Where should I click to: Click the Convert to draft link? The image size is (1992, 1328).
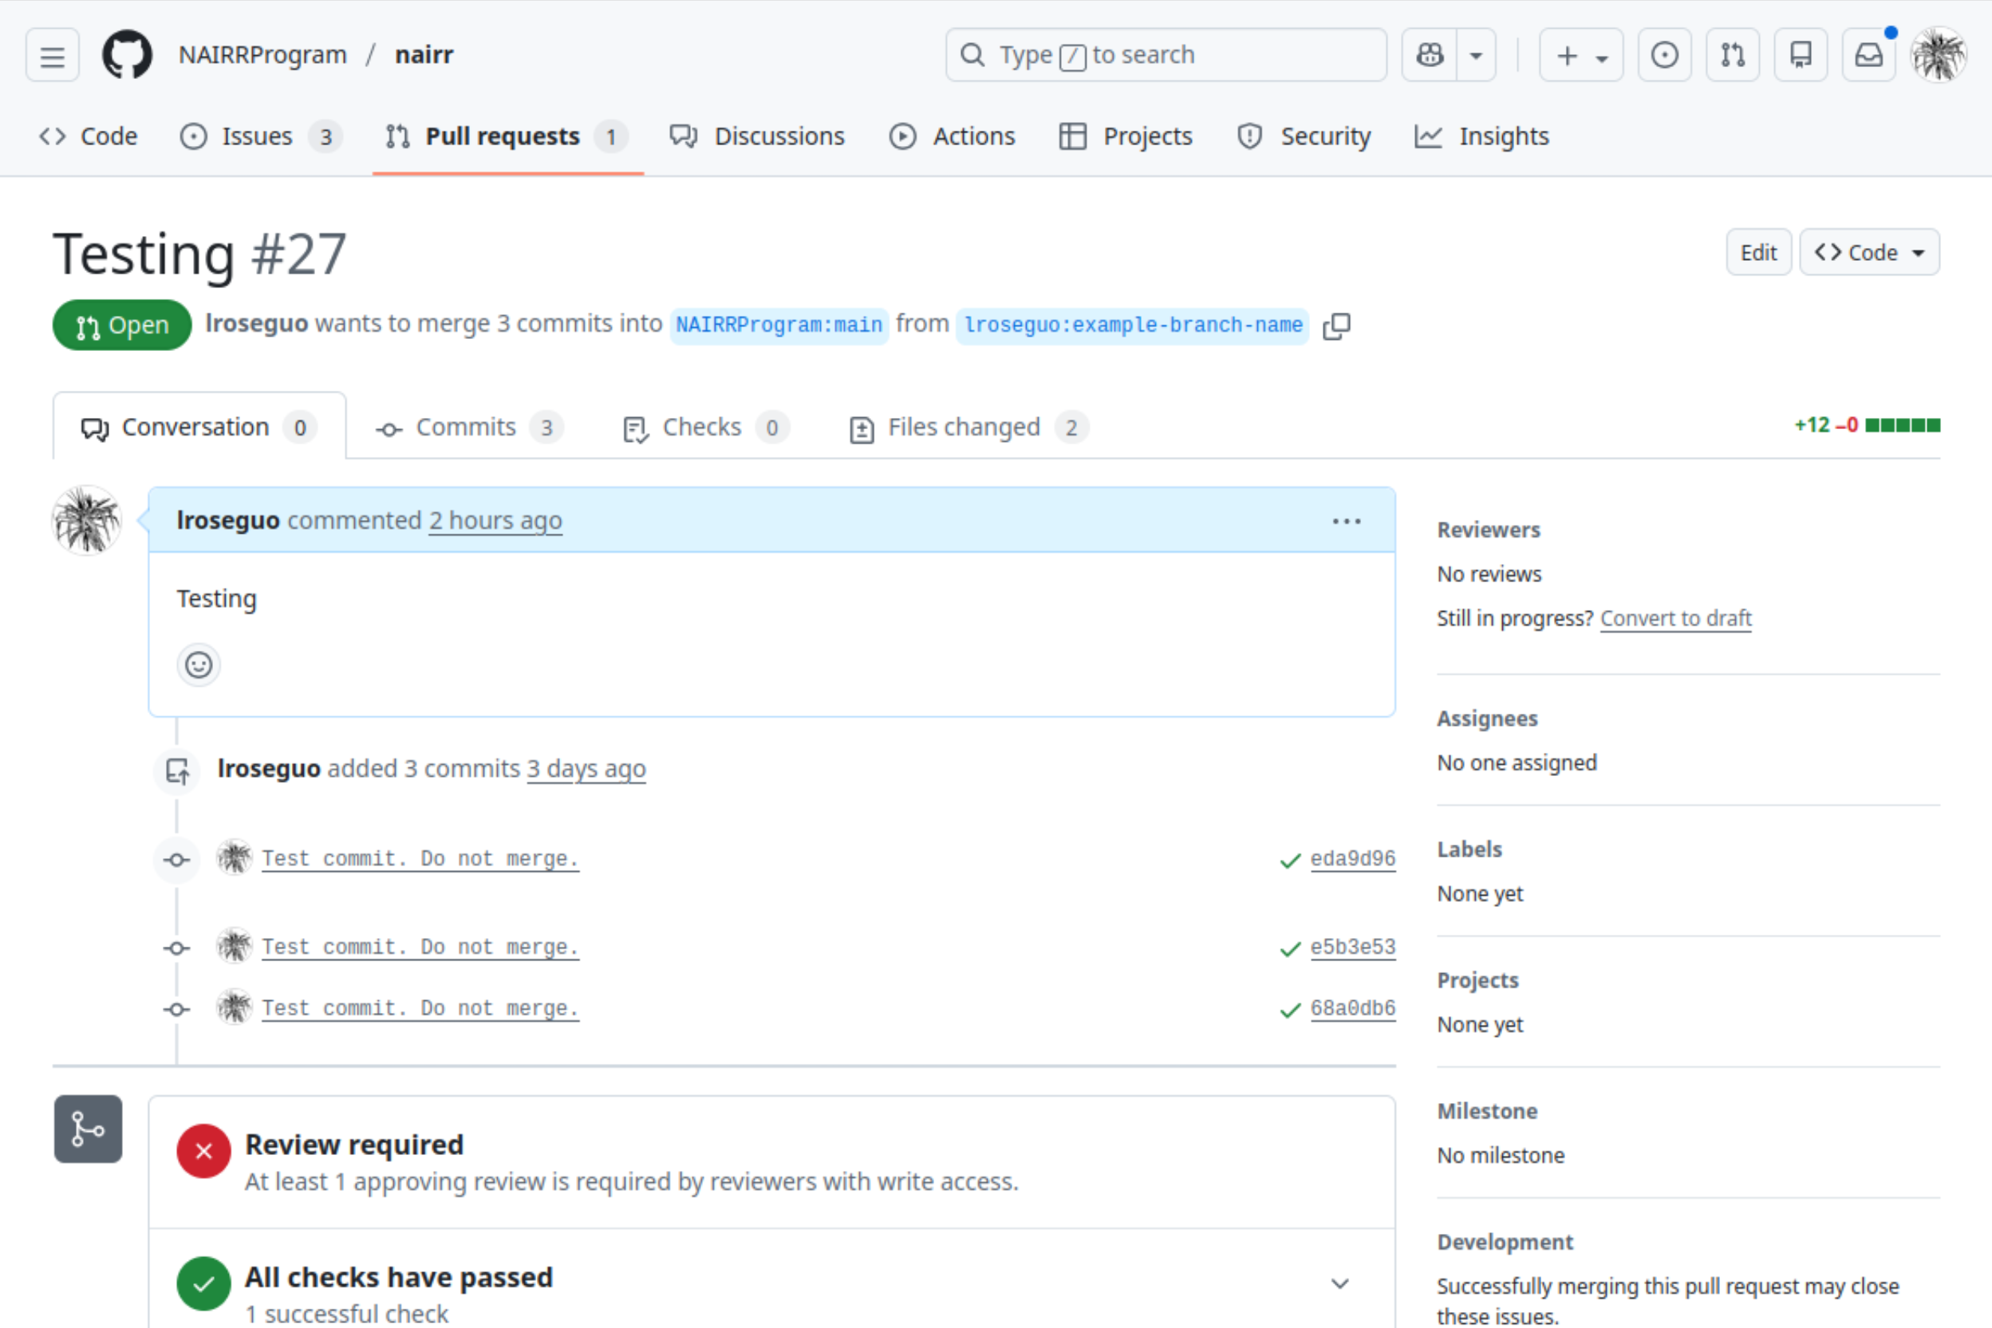[1675, 618]
